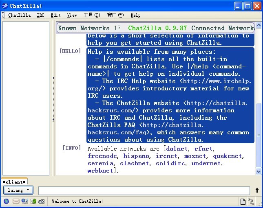Screen dimensions: 263x208
Task: Connect to the dalnet network link
Action: pos(177,149)
